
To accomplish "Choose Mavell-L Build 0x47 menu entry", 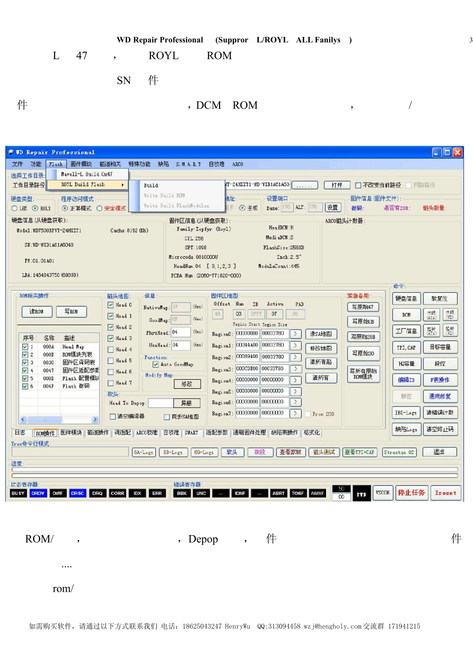I will pyautogui.click(x=88, y=174).
